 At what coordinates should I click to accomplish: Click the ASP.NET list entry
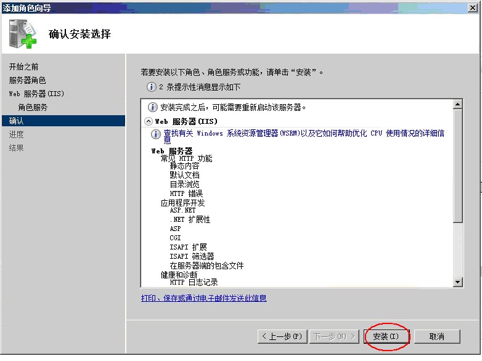click(182, 210)
